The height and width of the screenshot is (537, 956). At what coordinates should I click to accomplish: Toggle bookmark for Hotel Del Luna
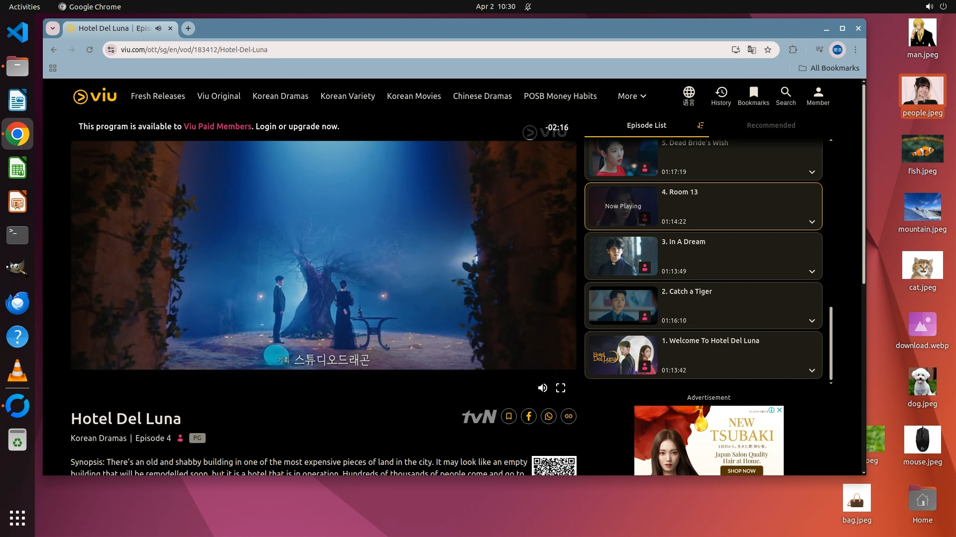click(508, 416)
